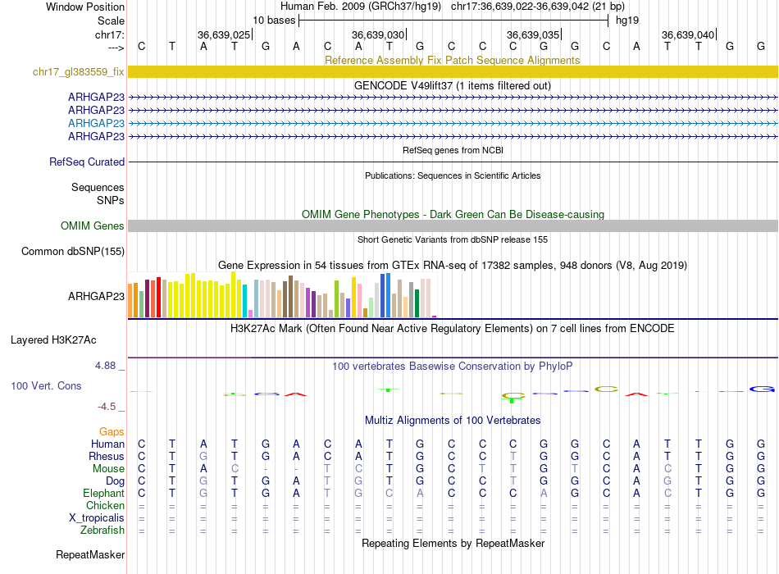Click the chr17_gl383559_fix track label
The image size is (779, 574).
78,72
